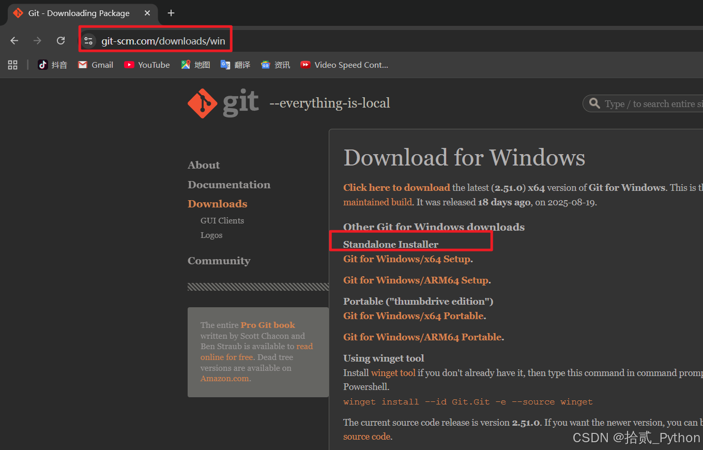Open the 资讯 news bookmark
This screenshot has width=703, height=450.
276,65
